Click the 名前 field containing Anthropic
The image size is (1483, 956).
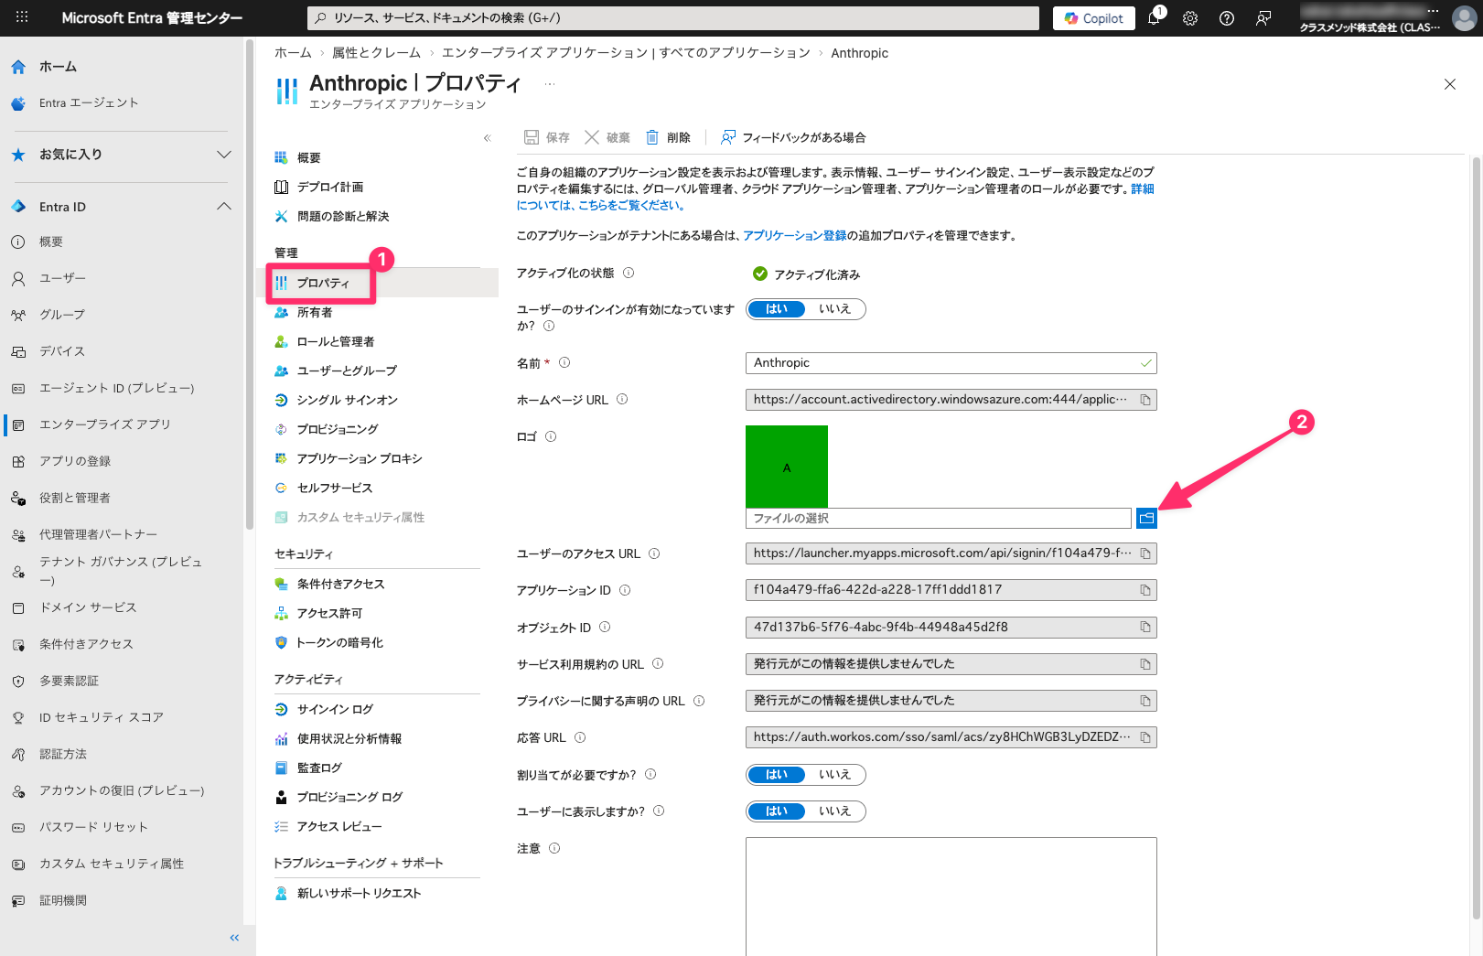[x=942, y=363]
